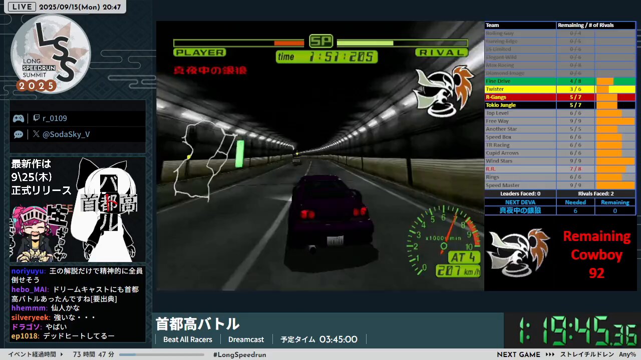Click the Twitch logo beside r_0109
This screenshot has height=360, width=641.
tap(36, 118)
